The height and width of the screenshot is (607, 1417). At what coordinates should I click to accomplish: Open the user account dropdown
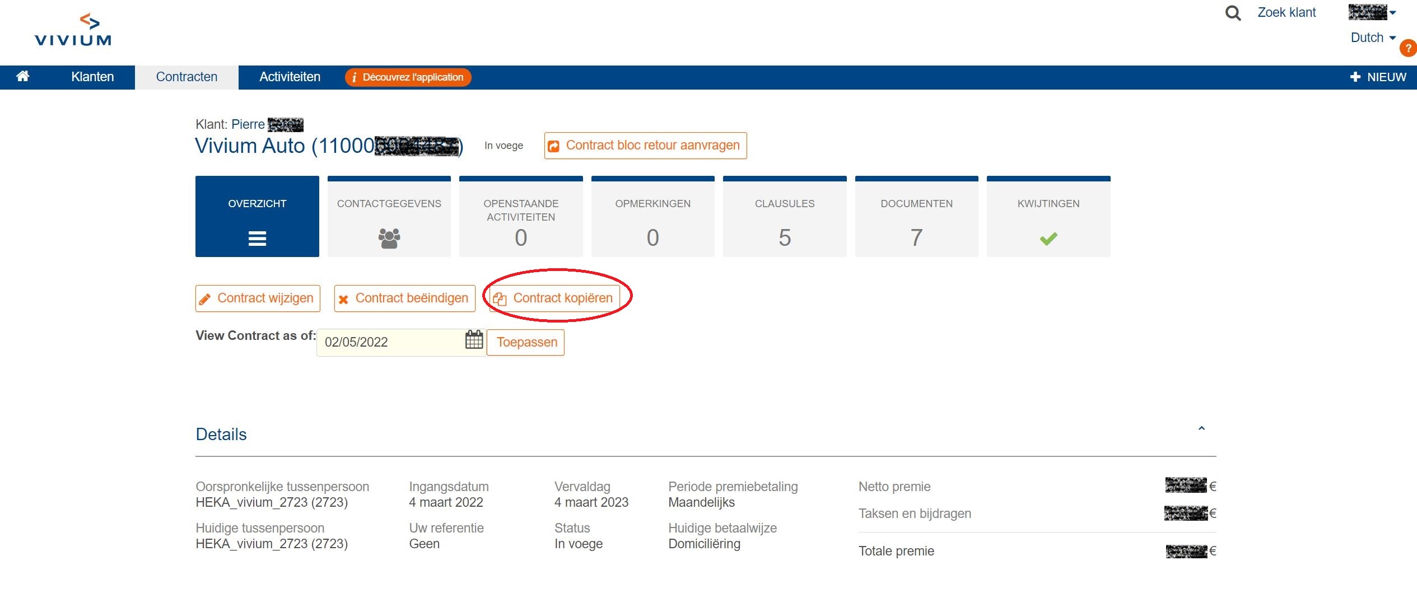[x=1372, y=12]
